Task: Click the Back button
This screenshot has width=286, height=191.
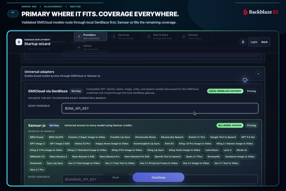Action: click(116, 177)
